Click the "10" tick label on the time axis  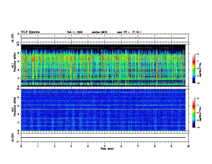click(188, 146)
